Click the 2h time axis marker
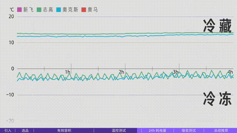 tap(121, 72)
